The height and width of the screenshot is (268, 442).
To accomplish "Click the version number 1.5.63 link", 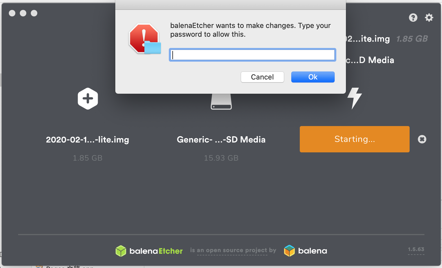I will tap(416, 249).
